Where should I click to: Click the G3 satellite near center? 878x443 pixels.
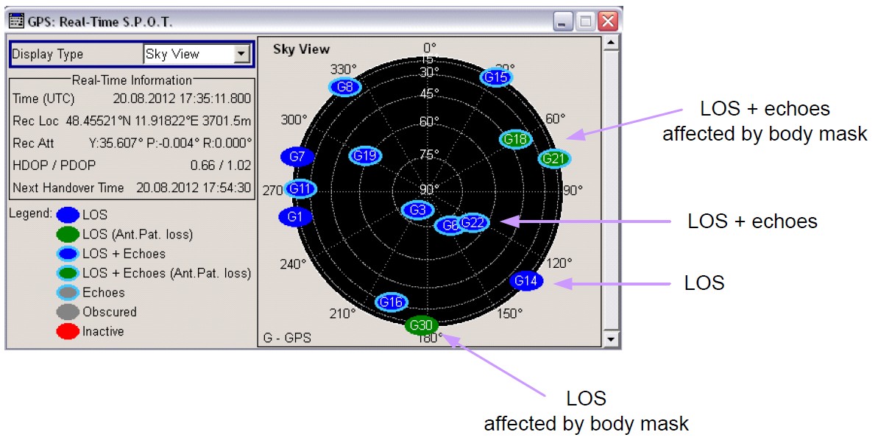click(x=417, y=210)
